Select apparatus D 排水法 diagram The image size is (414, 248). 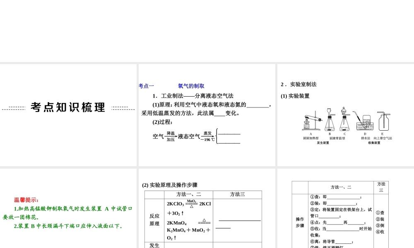364,121
